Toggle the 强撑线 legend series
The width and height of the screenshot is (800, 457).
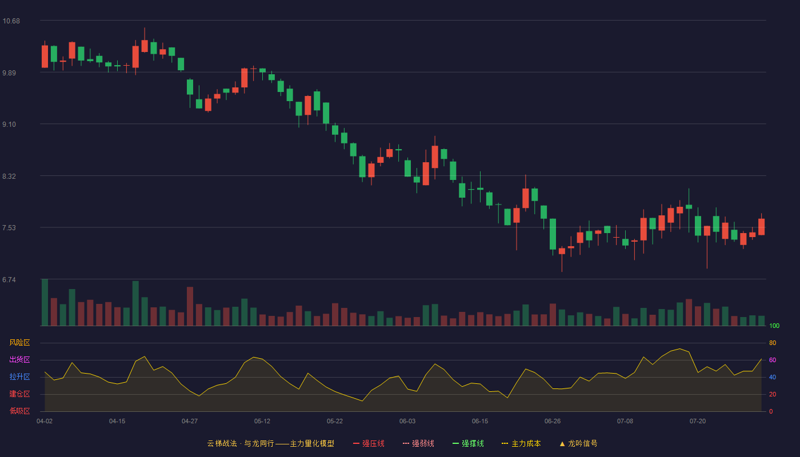468,443
